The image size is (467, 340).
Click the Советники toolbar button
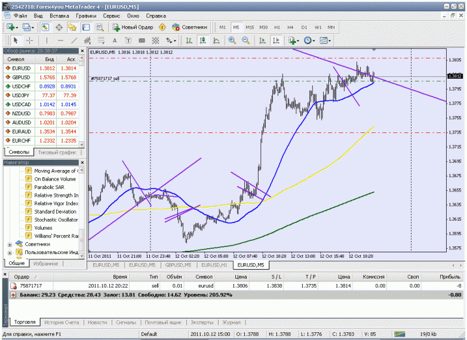point(190,27)
